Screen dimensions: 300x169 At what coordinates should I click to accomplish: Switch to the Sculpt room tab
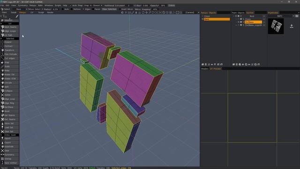point(41,13)
